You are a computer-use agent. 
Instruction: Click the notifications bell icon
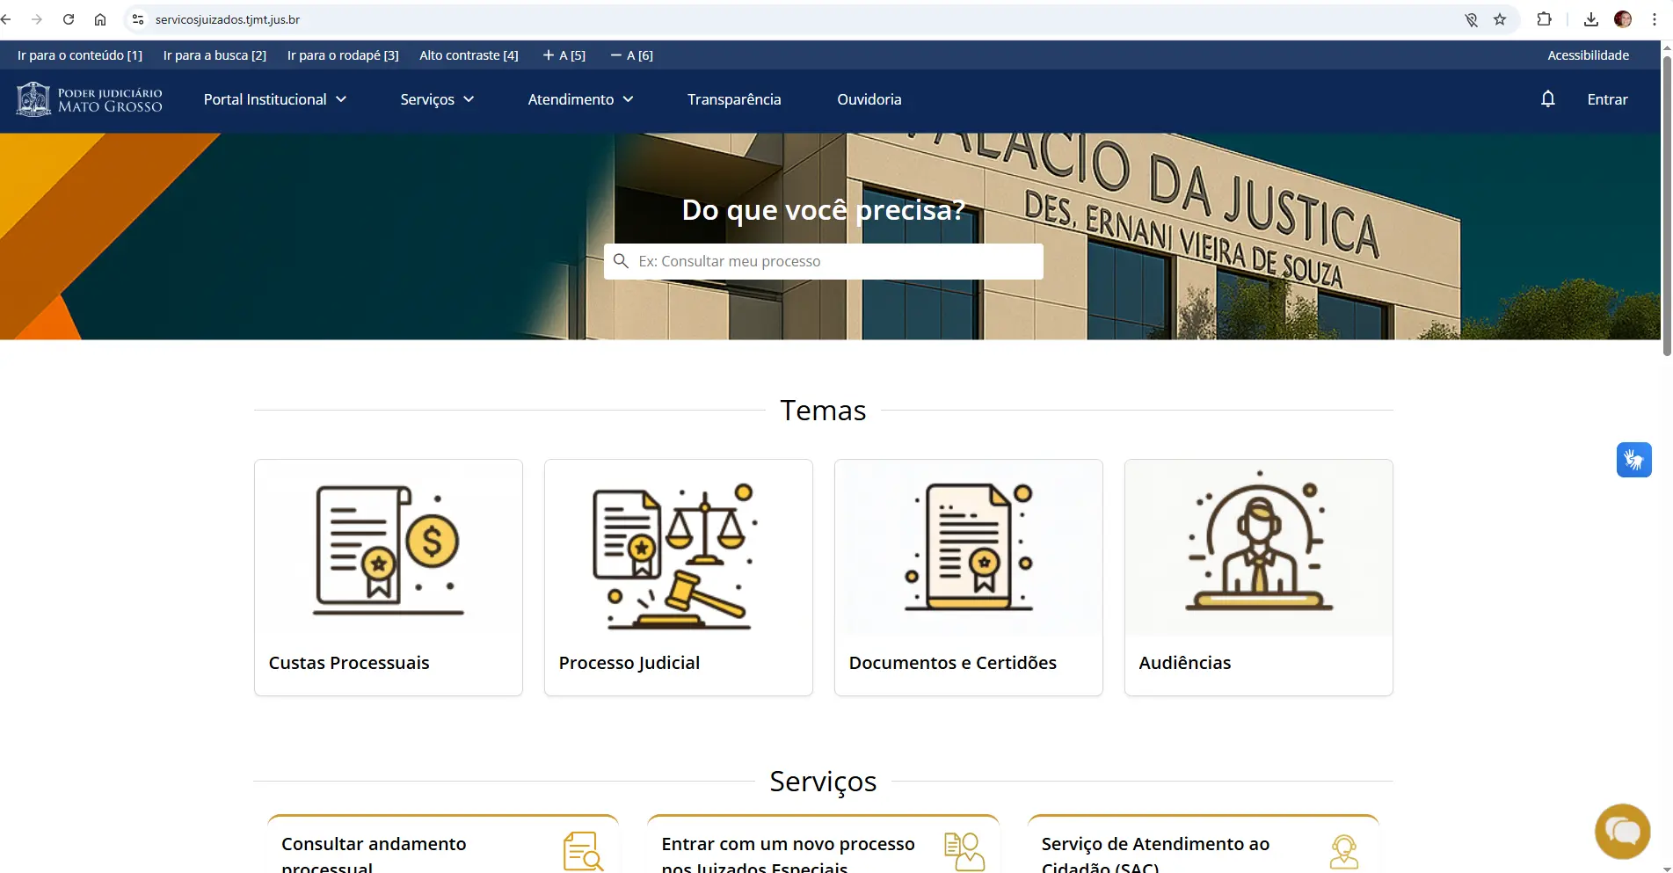click(x=1547, y=99)
